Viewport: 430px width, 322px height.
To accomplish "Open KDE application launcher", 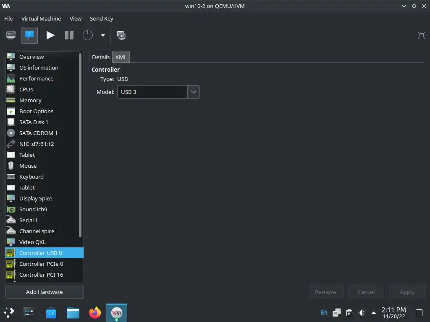I will [9, 313].
